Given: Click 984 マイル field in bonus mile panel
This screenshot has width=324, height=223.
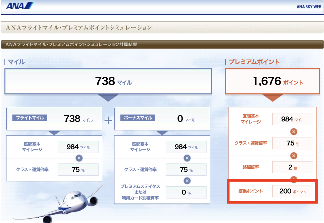Looking at the screenshot, I should (x=186, y=147).
